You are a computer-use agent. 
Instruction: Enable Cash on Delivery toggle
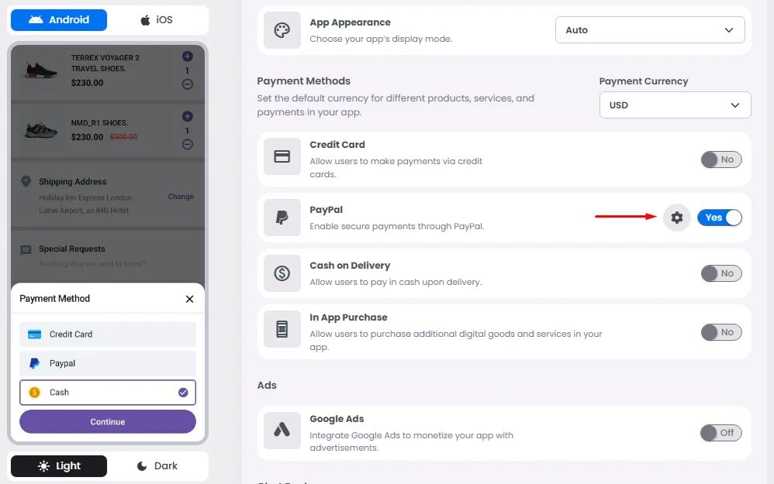coord(720,273)
